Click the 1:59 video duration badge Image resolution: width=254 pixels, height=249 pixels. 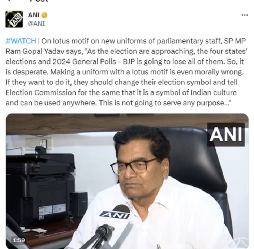pos(19,240)
